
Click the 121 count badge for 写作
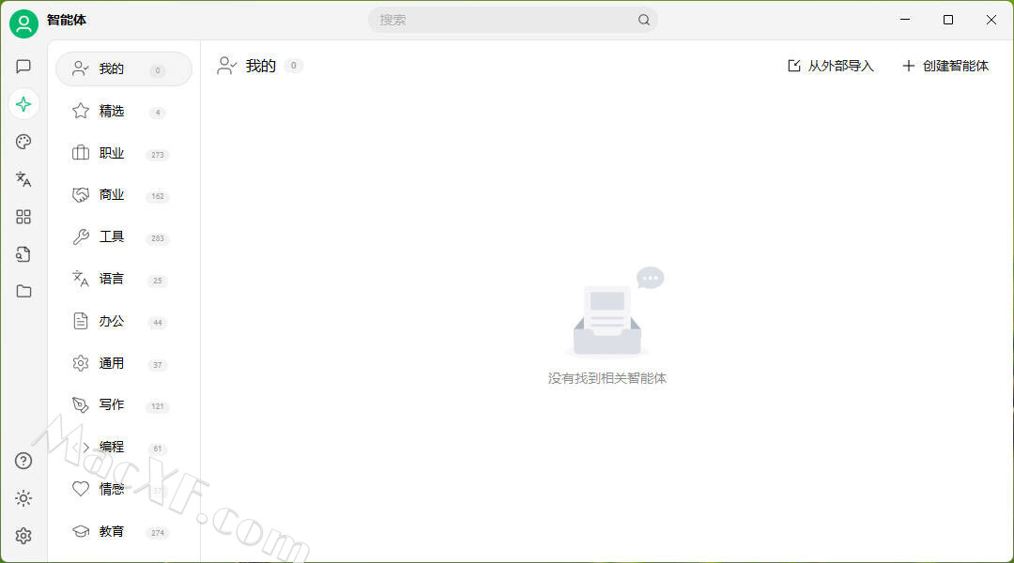tap(158, 406)
